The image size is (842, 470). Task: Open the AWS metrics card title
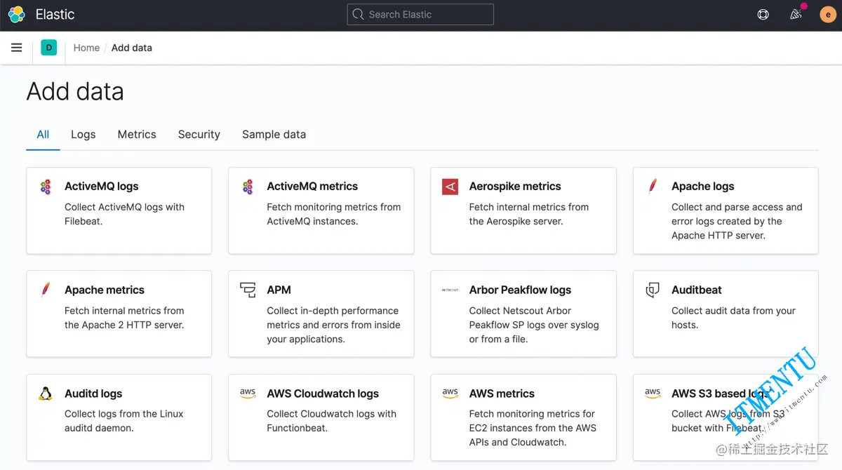(x=502, y=394)
